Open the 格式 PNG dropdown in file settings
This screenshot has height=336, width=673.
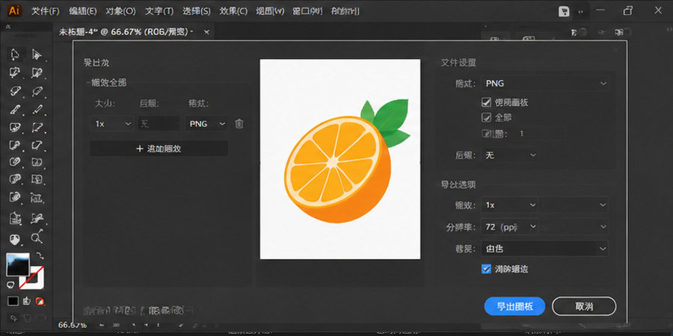(545, 84)
